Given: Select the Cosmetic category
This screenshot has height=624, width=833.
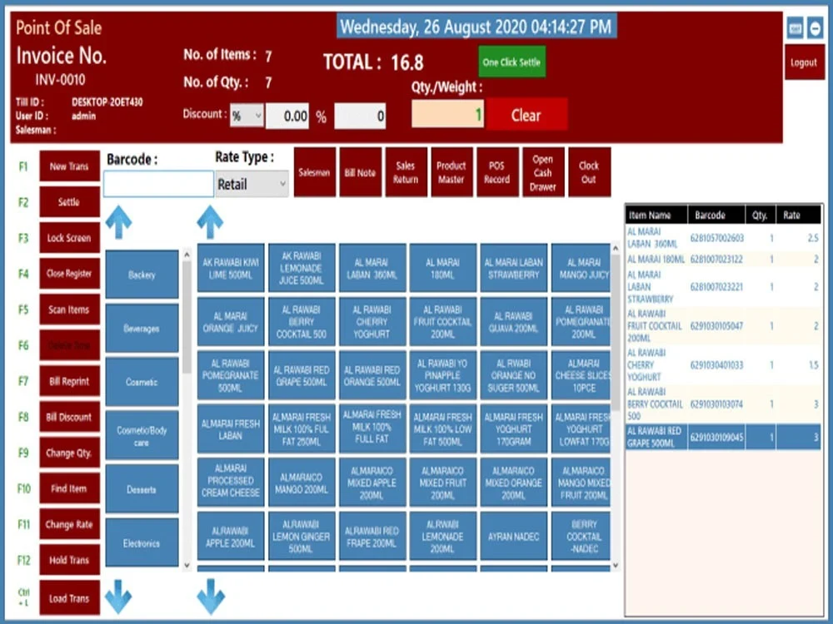Looking at the screenshot, I should (x=142, y=382).
